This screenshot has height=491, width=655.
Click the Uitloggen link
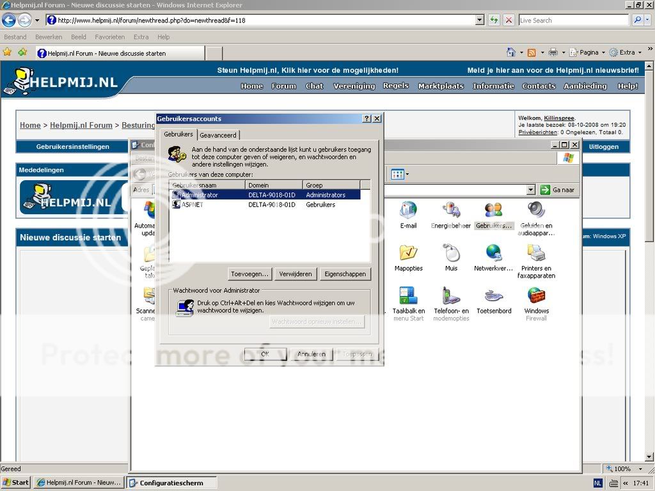[x=604, y=146]
